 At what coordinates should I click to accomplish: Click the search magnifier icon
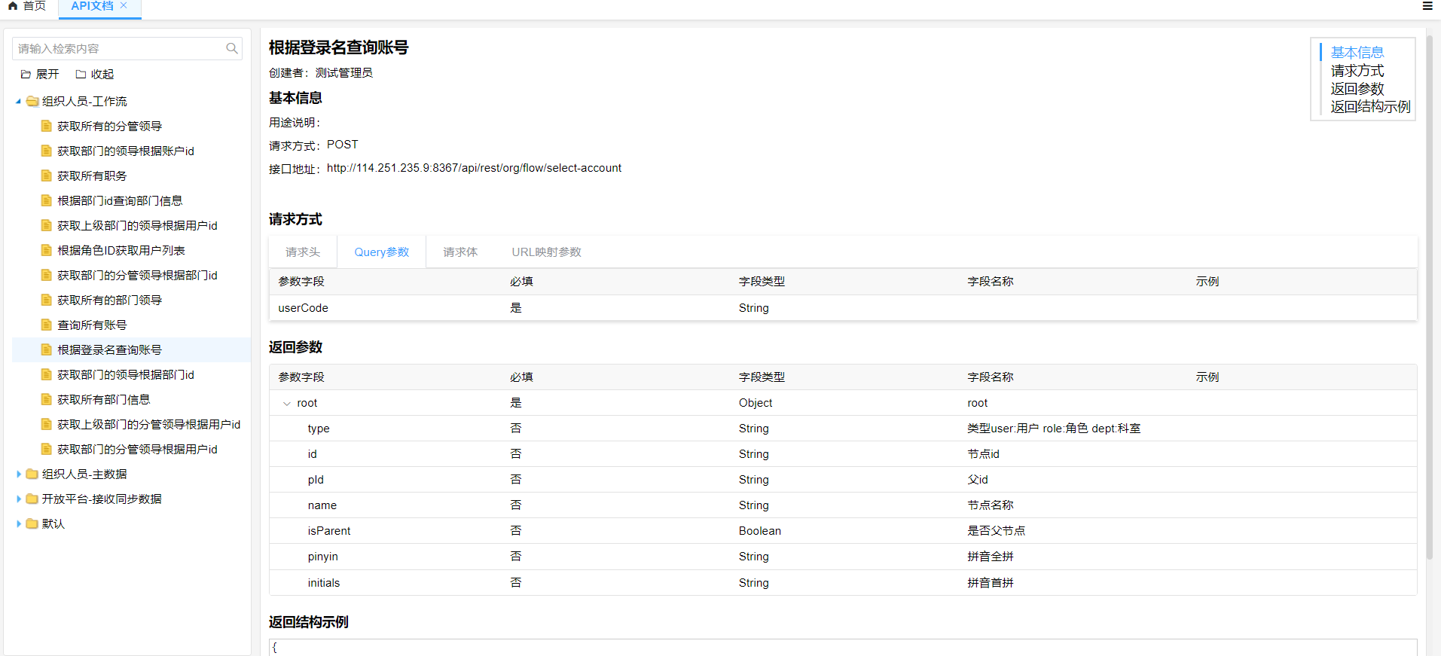coord(232,49)
